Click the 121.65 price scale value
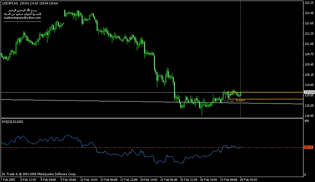Screen dimensions: 315x182 coord(309,23)
